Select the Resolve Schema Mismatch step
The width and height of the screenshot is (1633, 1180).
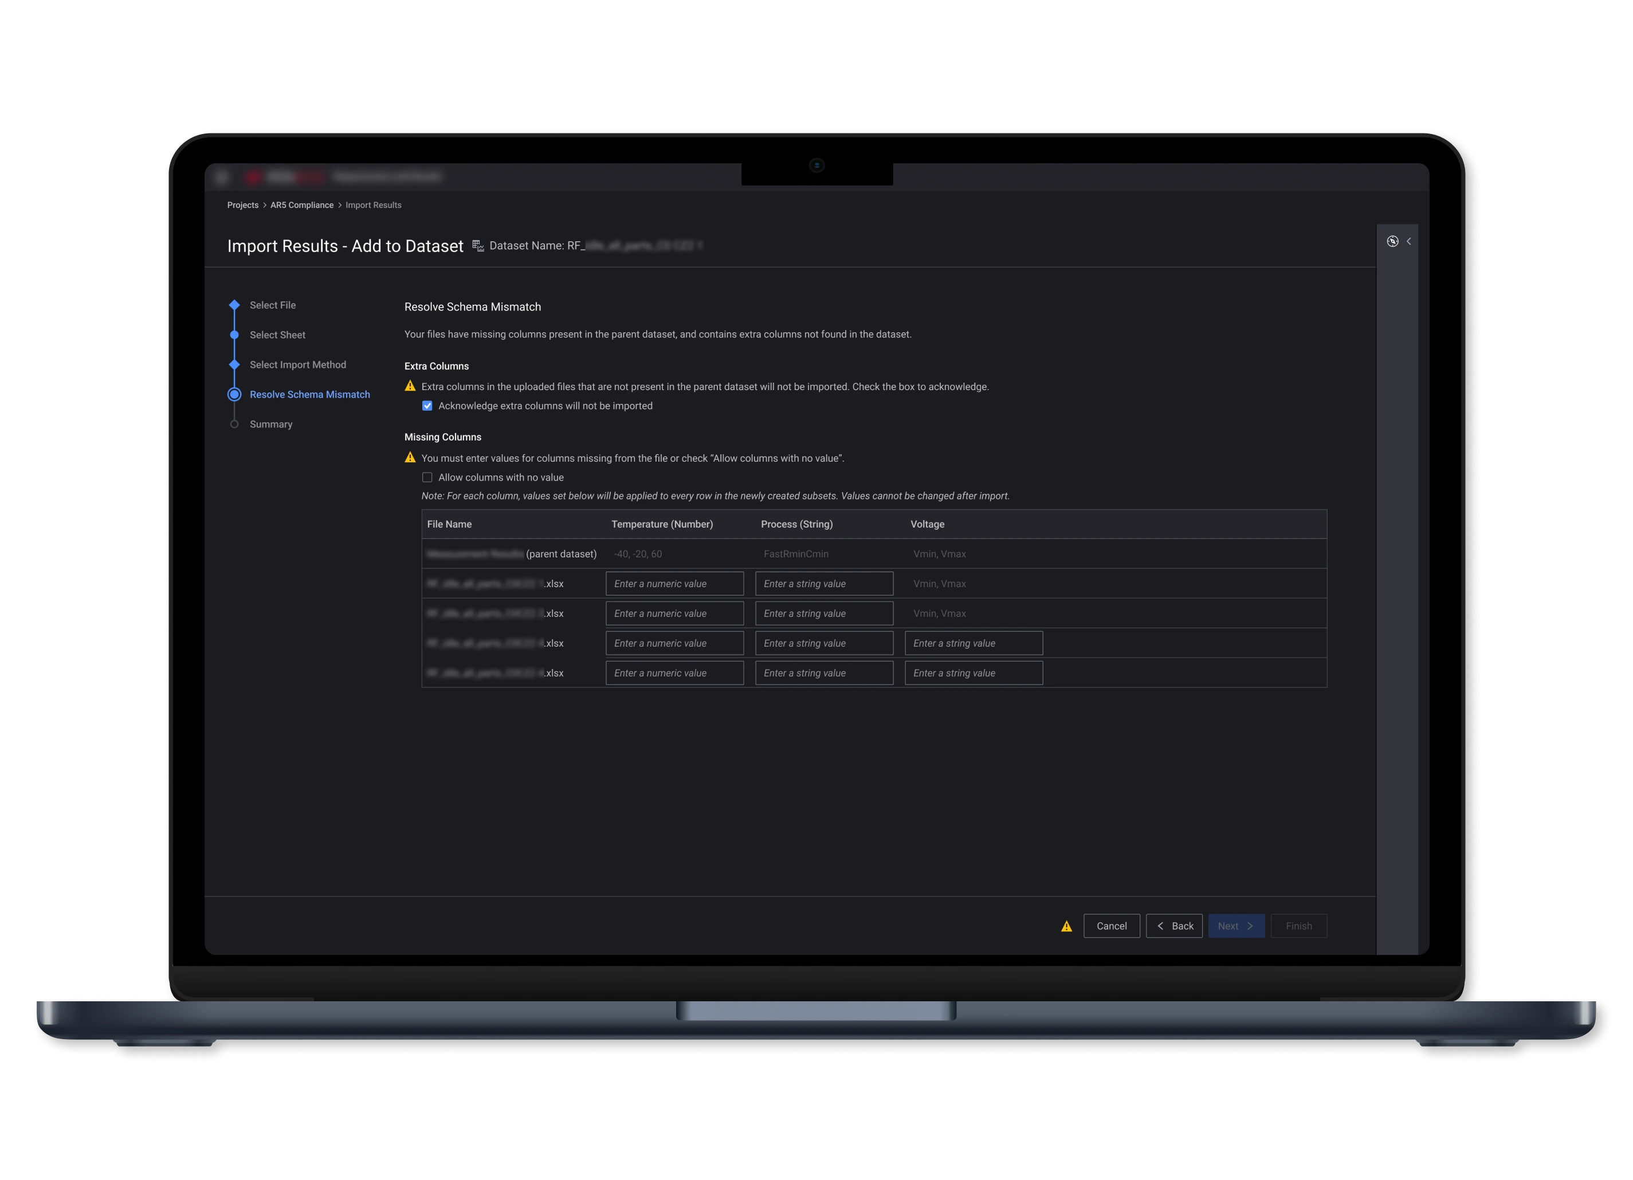(309, 395)
